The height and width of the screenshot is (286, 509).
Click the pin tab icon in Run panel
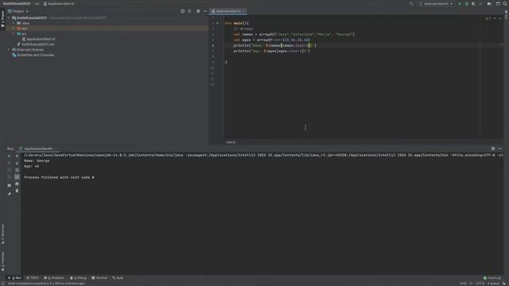point(9,194)
